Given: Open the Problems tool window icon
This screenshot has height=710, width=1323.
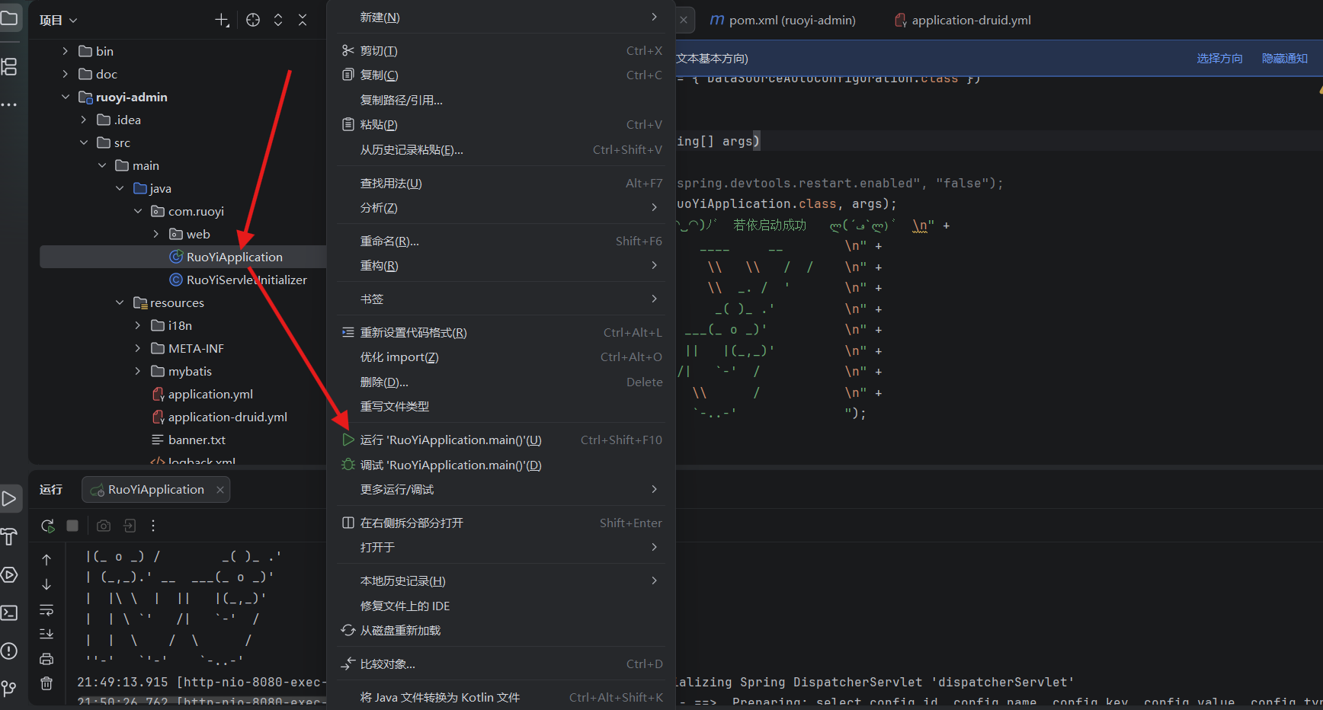Looking at the screenshot, I should point(9,651).
